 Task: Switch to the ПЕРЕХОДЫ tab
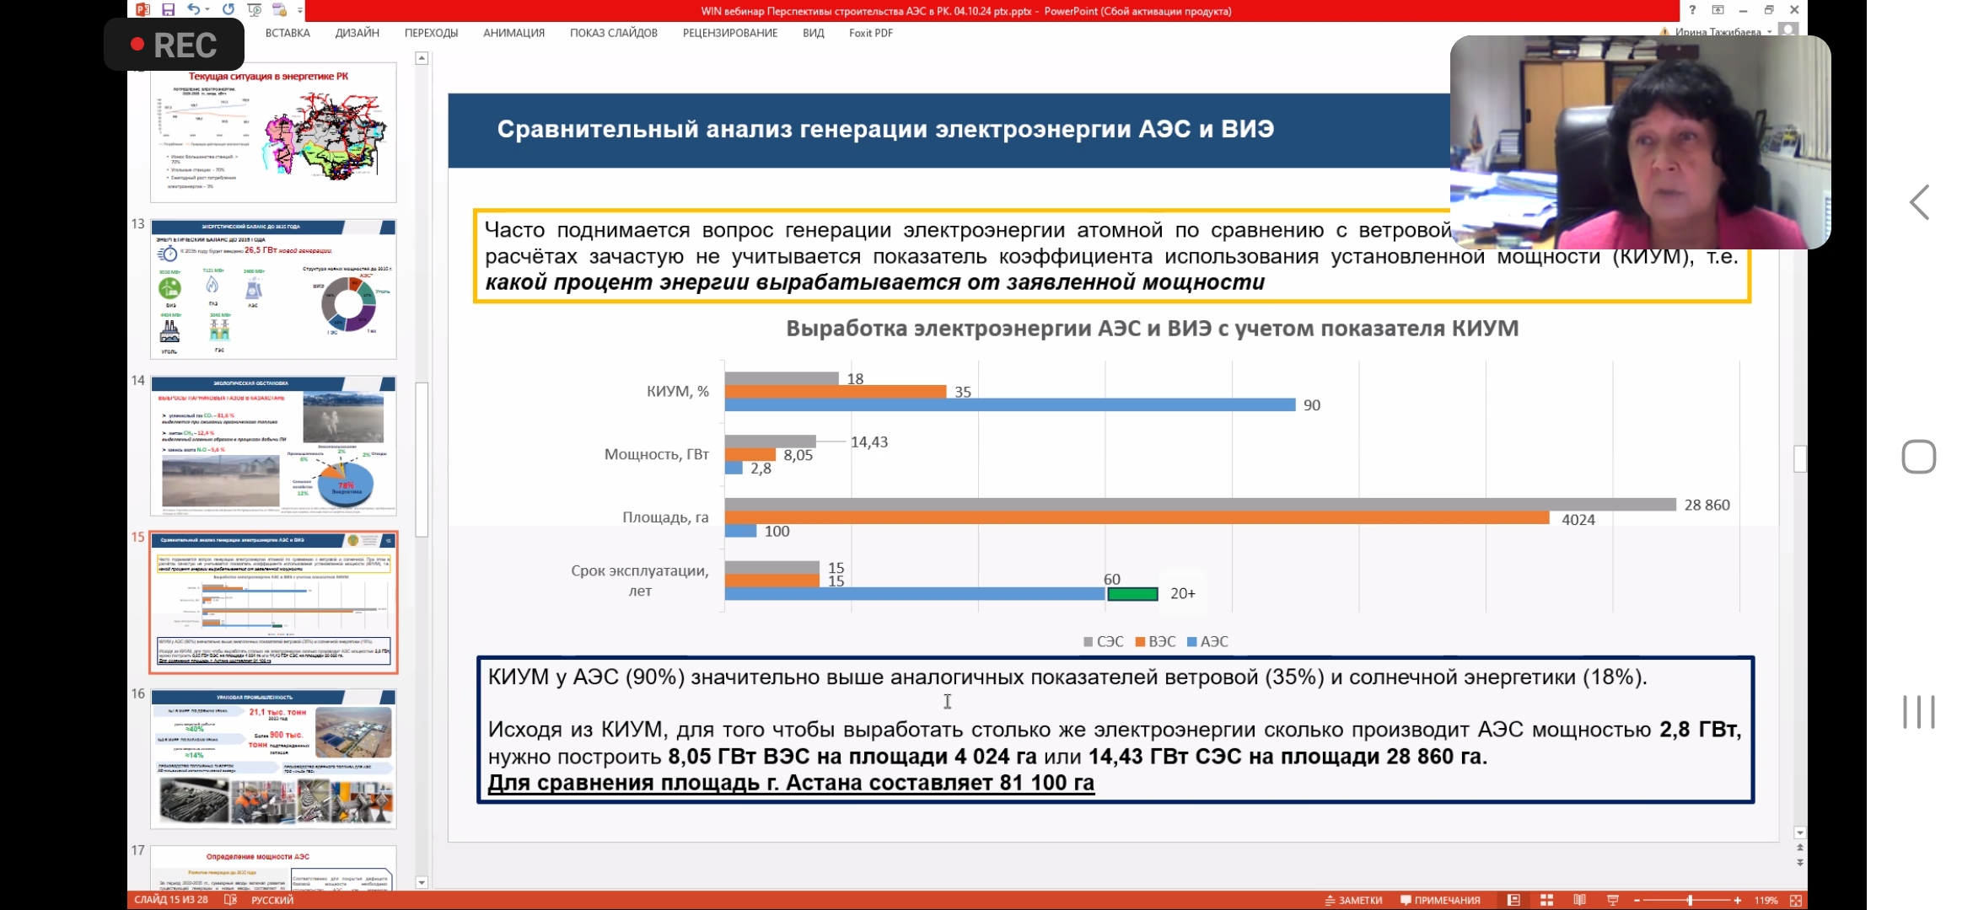click(431, 33)
